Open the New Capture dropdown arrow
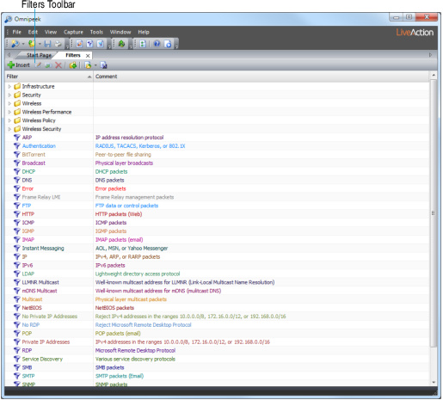Screen dimensions: 443x400 (x=23, y=44)
